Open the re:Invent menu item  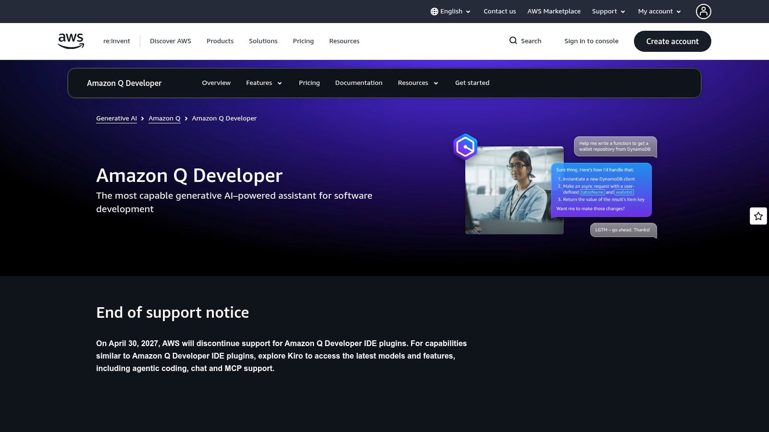click(117, 41)
